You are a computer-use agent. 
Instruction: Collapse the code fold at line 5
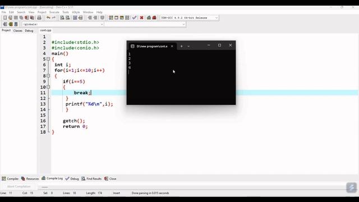coord(48,59)
